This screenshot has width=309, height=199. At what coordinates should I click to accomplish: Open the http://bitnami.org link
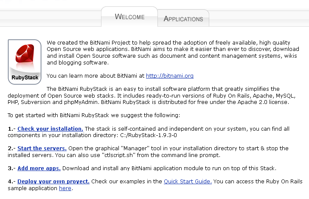click(170, 76)
